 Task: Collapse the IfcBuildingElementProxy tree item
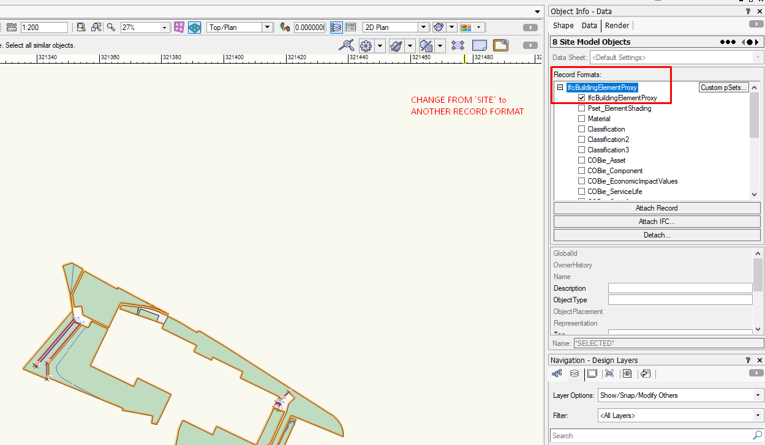point(559,87)
